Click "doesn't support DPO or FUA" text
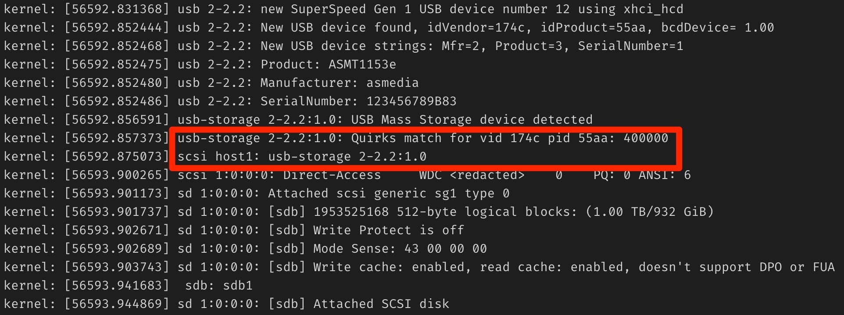The width and height of the screenshot is (844, 315). pyautogui.click(x=736, y=267)
